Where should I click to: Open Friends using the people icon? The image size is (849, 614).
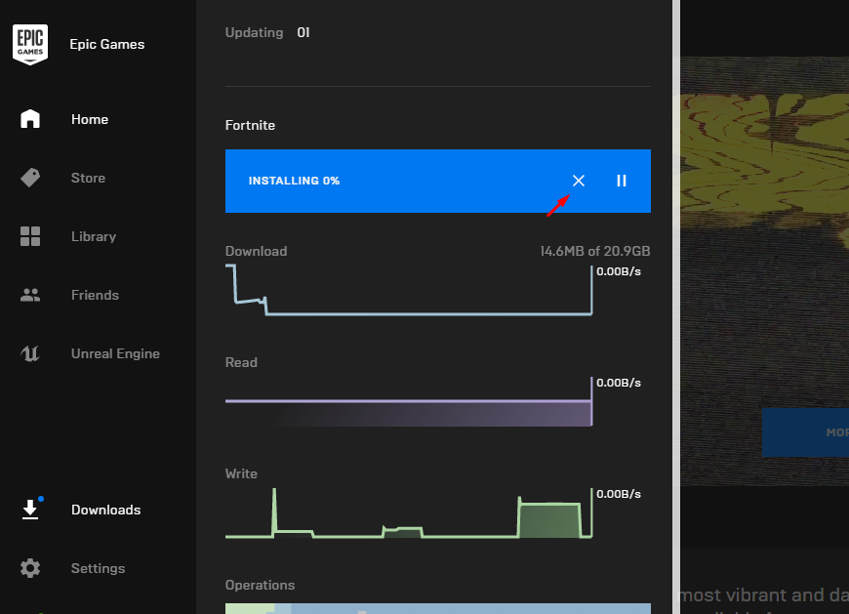pos(30,294)
